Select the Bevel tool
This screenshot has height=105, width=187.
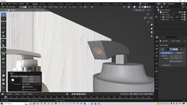coord(4,63)
